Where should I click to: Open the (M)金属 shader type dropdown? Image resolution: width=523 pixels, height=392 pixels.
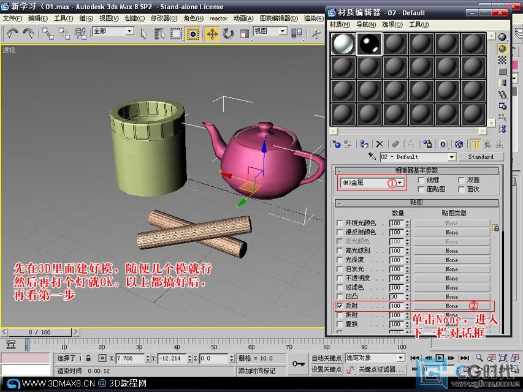400,183
